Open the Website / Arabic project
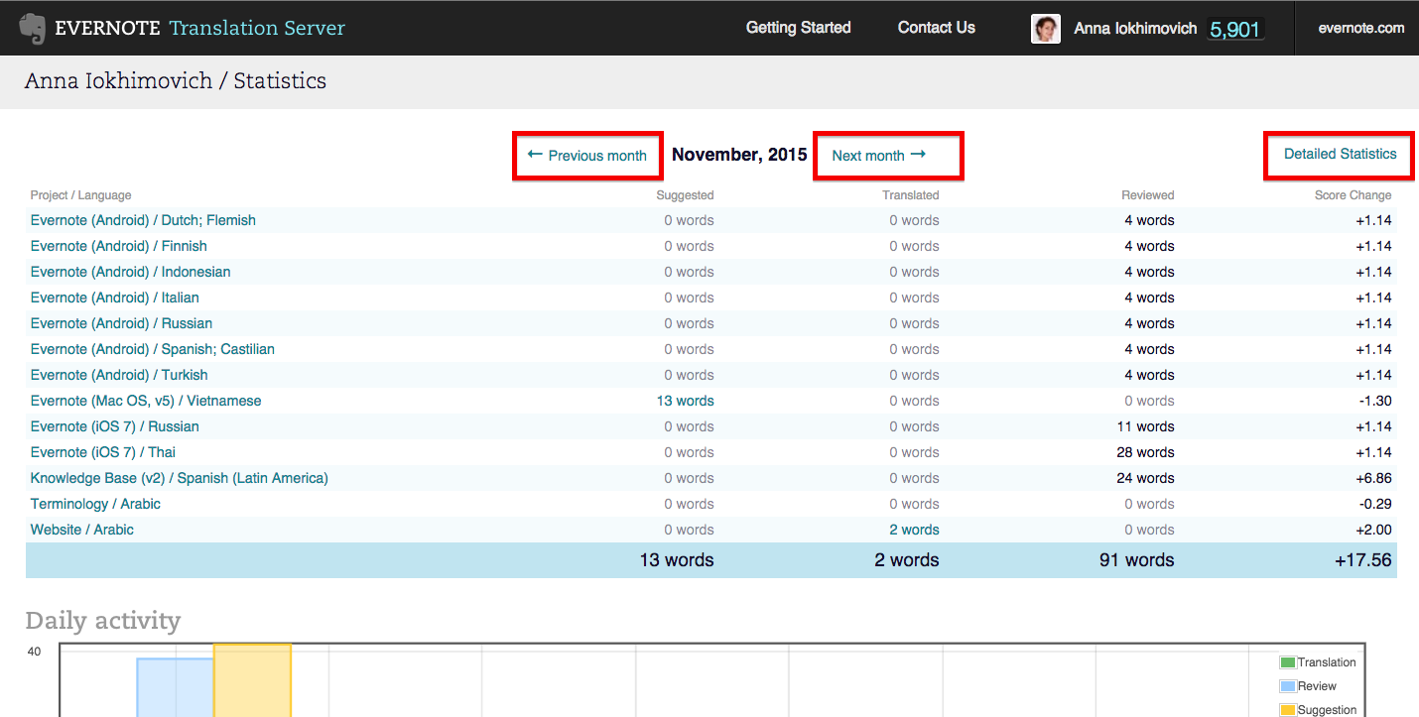The height and width of the screenshot is (717, 1419). [81, 530]
